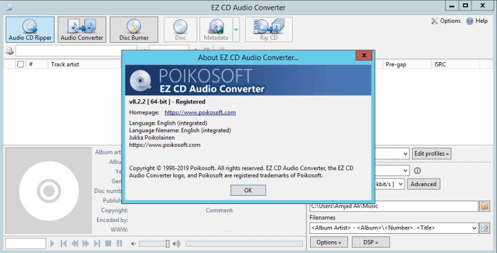Open the Help menu
497x253 pixels.
tap(477, 21)
